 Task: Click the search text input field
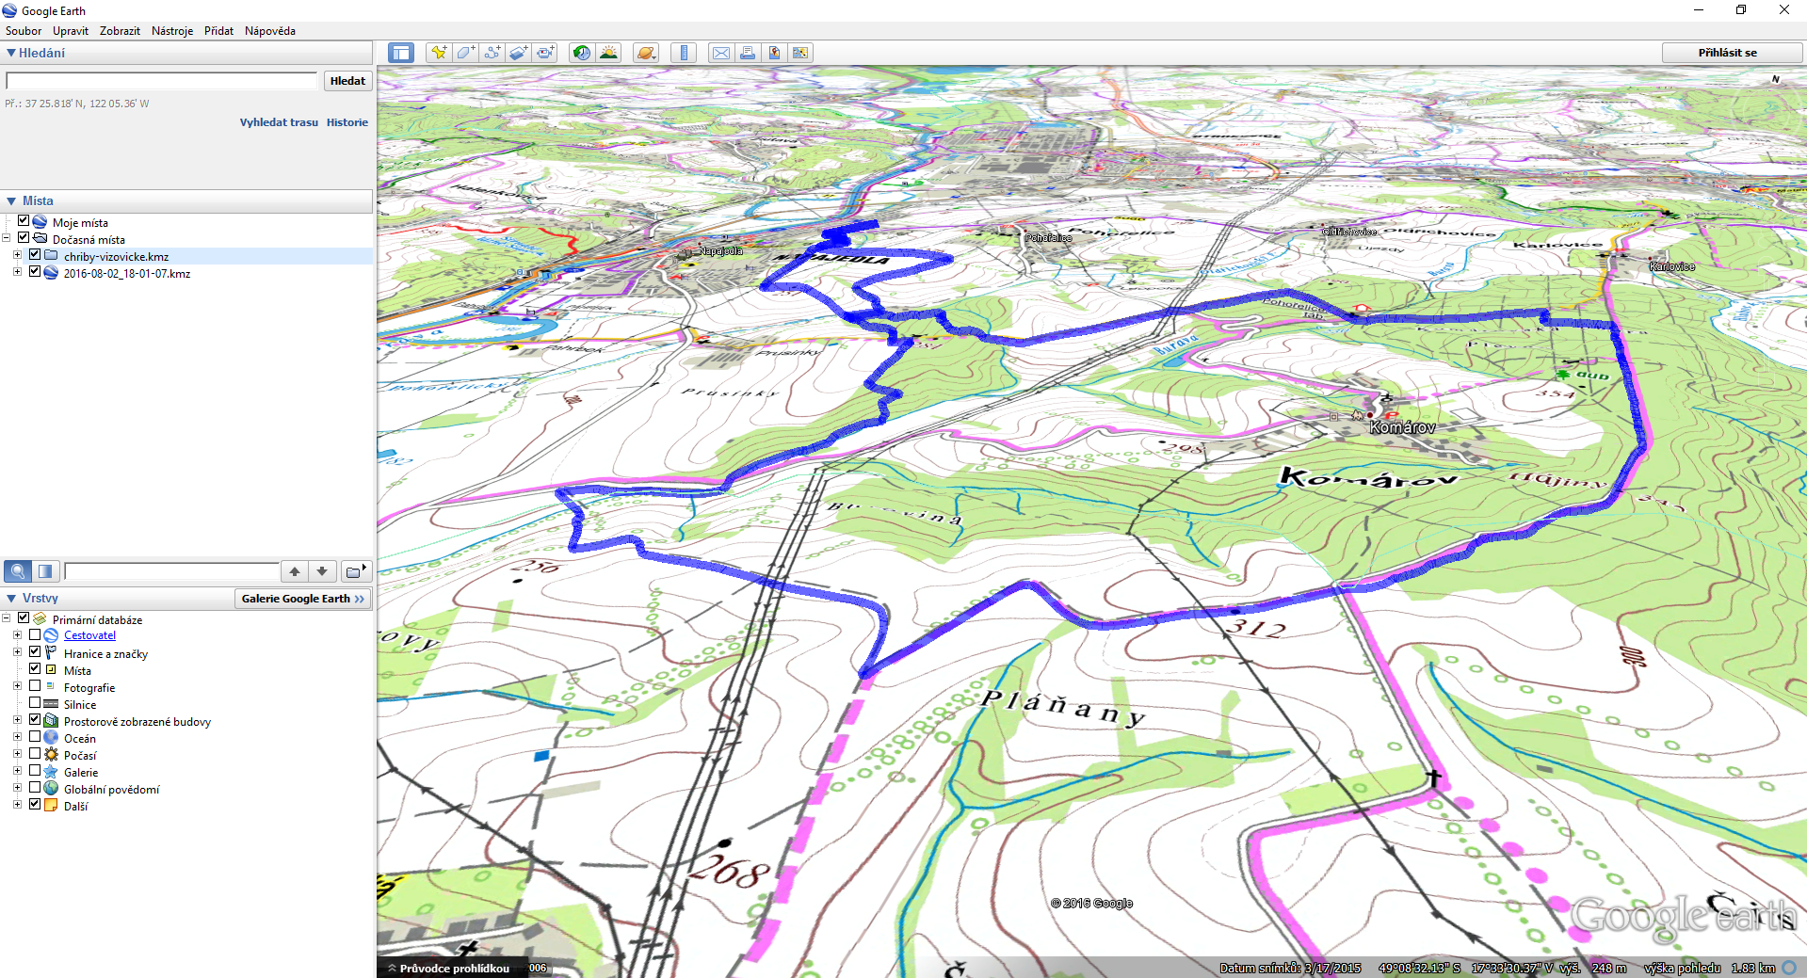[x=162, y=81]
